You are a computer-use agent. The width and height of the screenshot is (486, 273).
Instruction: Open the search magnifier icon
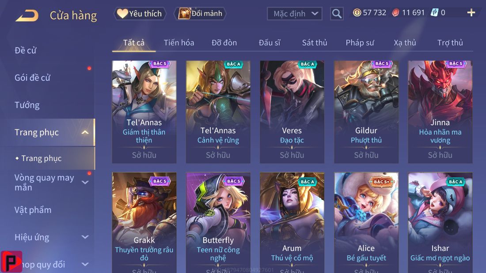(337, 14)
